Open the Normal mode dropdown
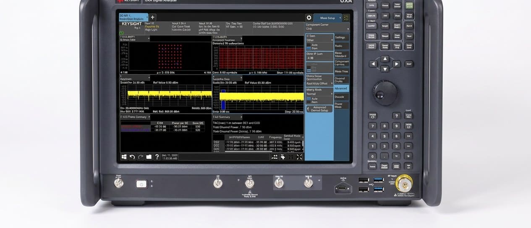 (319, 94)
